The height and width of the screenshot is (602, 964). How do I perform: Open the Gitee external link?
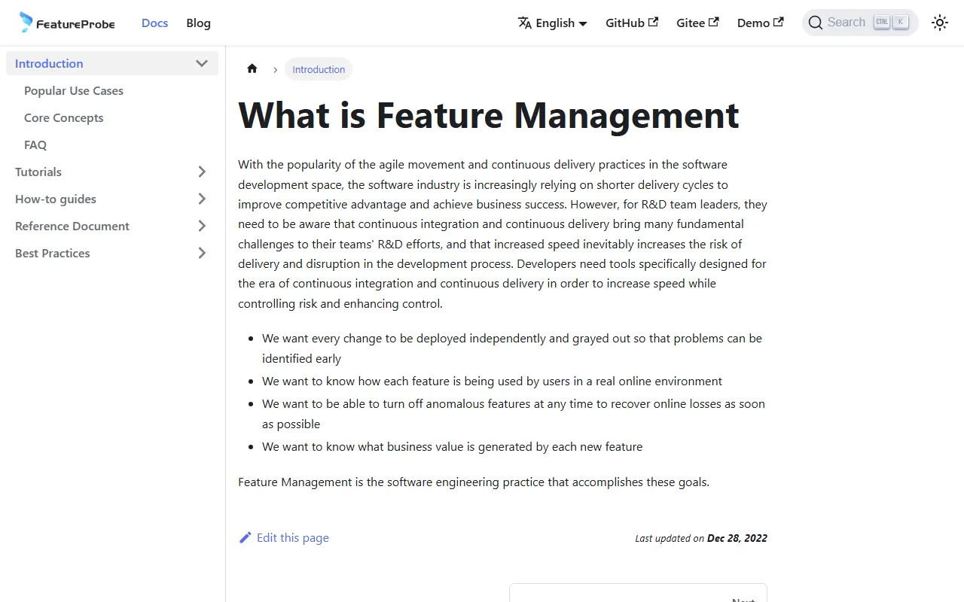click(697, 23)
